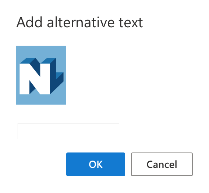Image resolution: width=209 pixels, height=193 pixels.
Task: Abort adding alt text via Cancel
Action: (162, 164)
